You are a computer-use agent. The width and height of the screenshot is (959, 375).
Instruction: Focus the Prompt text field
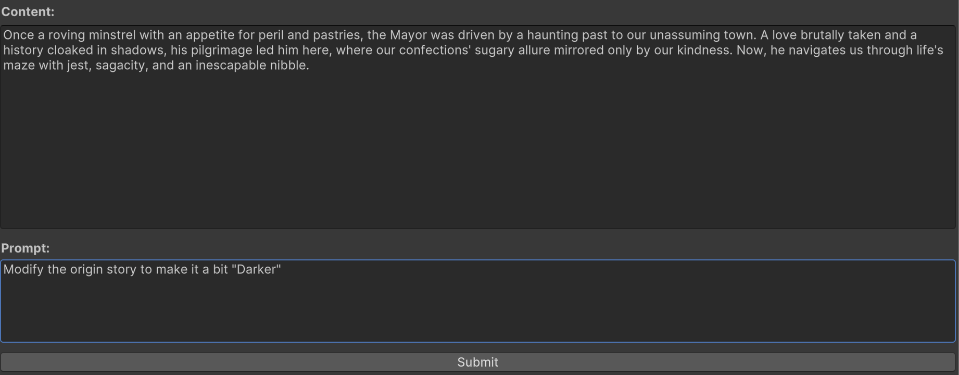478,301
